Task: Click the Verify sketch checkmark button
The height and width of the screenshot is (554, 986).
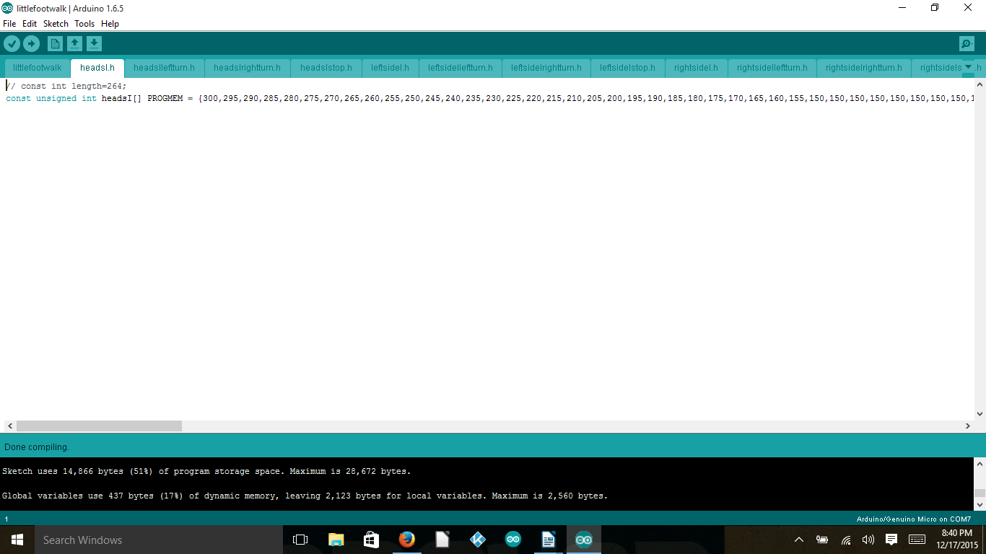Action: pos(12,44)
